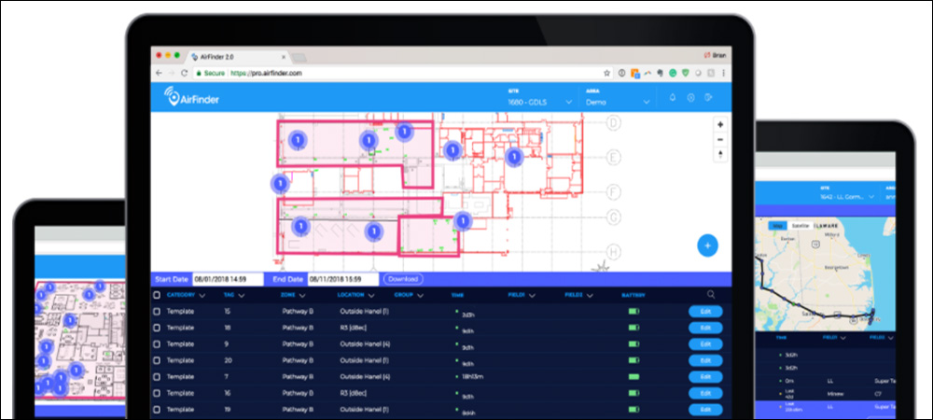Check the row checkbox for tag 16

pos(157,393)
